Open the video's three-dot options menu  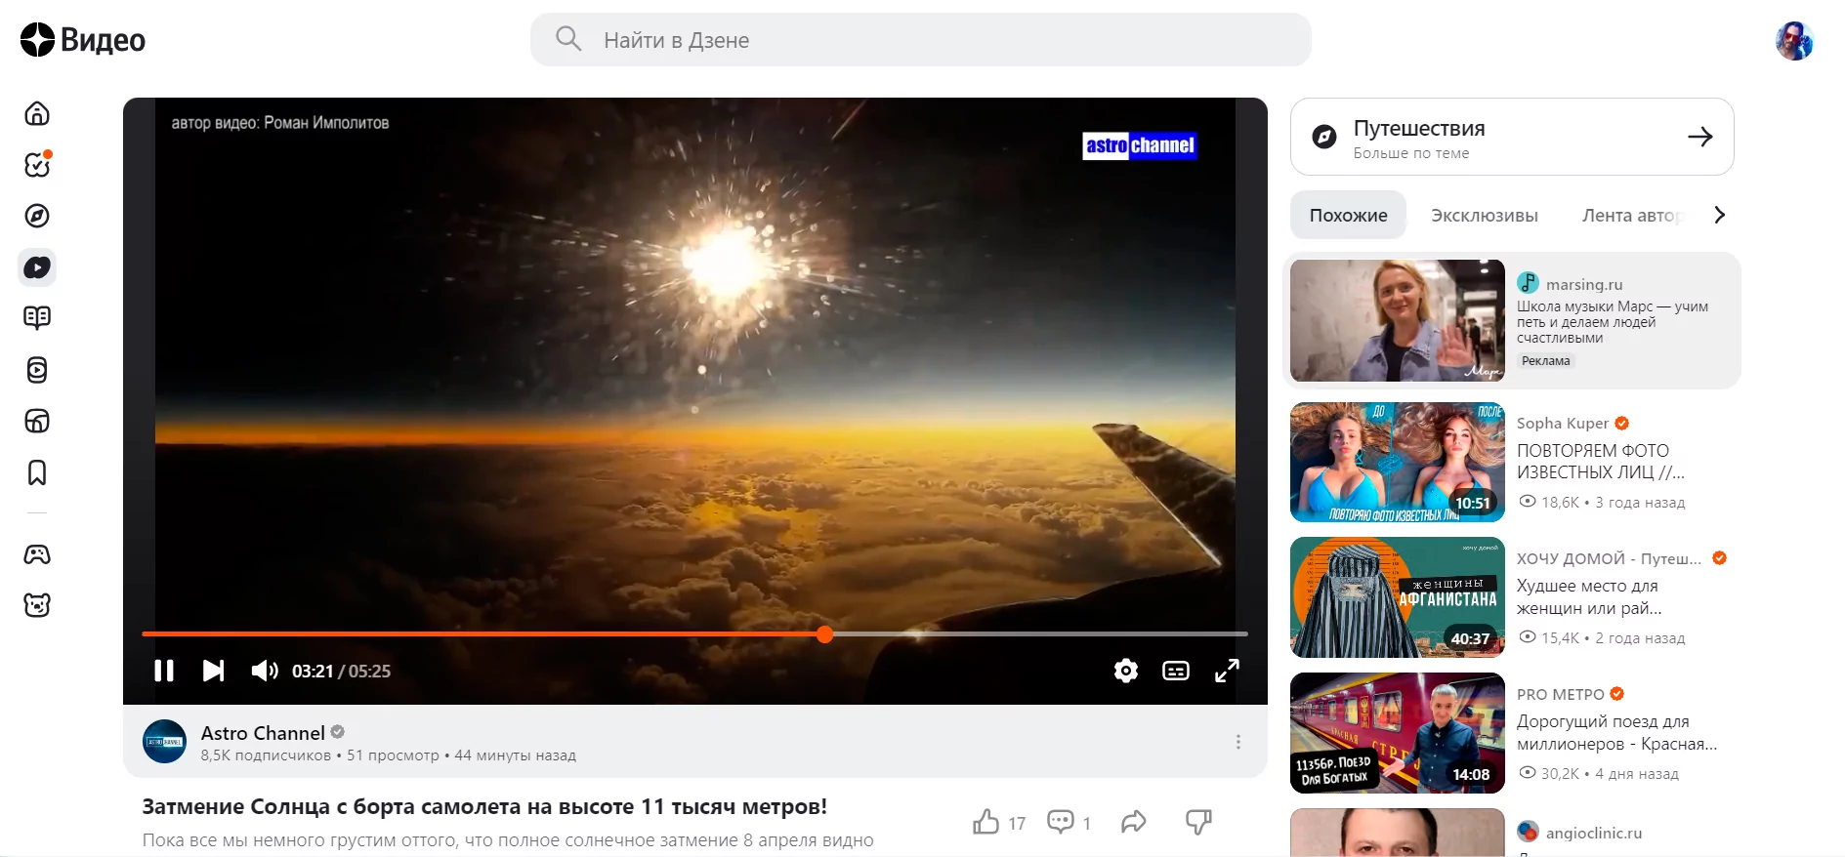(x=1238, y=742)
